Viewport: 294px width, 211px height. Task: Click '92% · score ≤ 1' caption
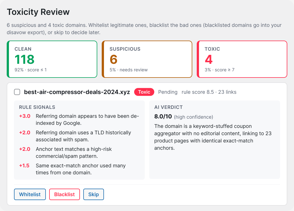[x=30, y=70]
